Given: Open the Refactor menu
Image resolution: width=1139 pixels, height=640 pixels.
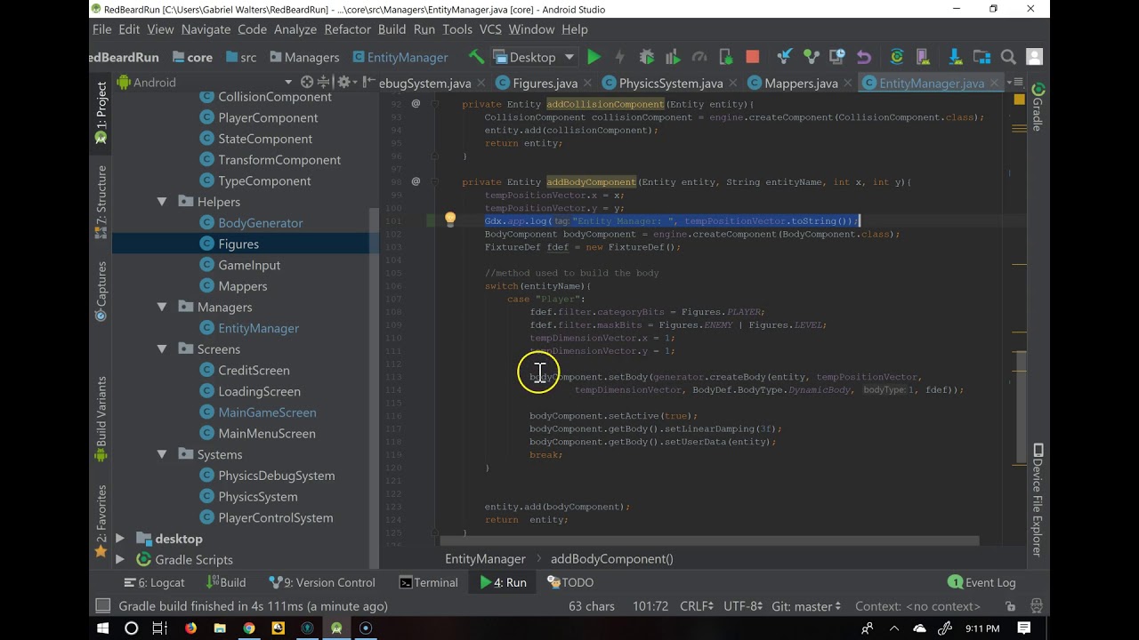Looking at the screenshot, I should click(347, 29).
